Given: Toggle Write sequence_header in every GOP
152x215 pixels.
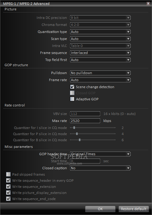Looking at the screenshot, I should click(x=8, y=181).
